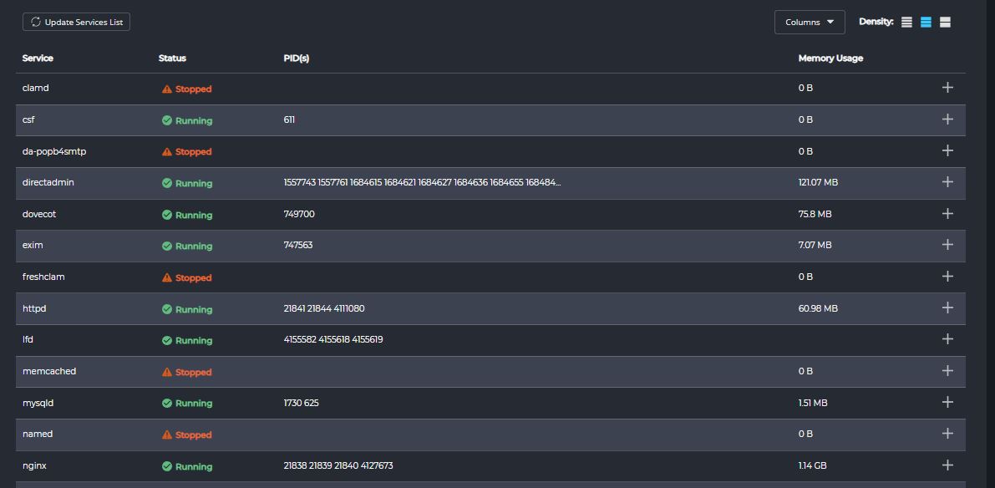This screenshot has width=995, height=488.
Task: Click the Update Services List button
Action: pyautogui.click(x=76, y=22)
